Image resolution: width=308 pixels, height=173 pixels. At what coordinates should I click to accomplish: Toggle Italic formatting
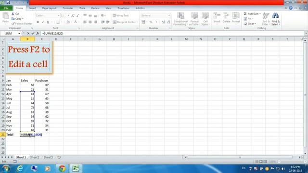43,22
